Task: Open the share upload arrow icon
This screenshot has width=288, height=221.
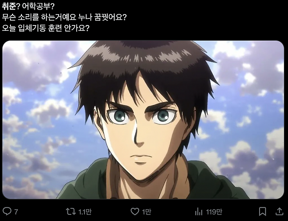Action: (x=279, y=211)
